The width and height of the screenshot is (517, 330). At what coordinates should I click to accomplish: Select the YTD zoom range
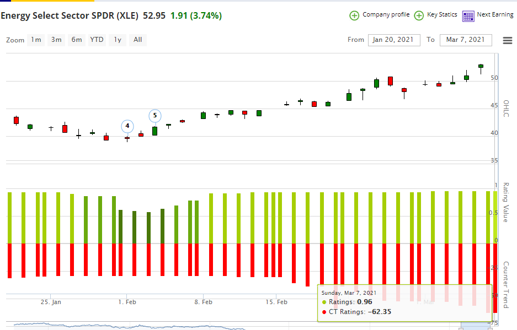click(x=97, y=40)
